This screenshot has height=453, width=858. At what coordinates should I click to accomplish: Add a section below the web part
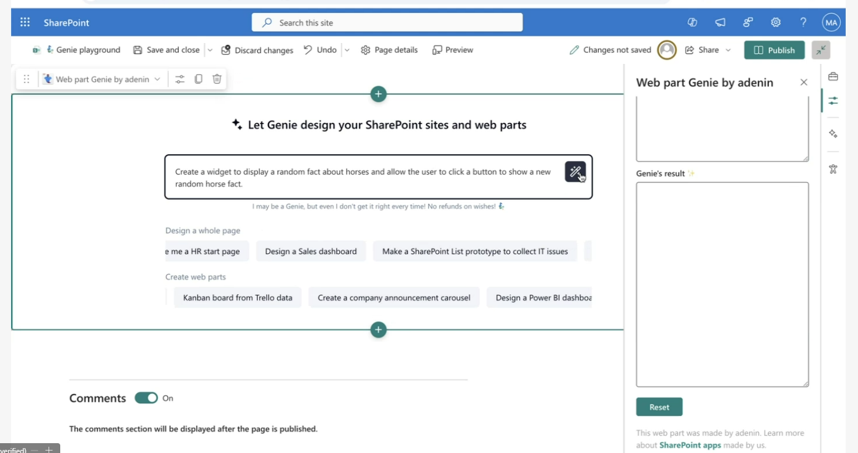tap(379, 330)
